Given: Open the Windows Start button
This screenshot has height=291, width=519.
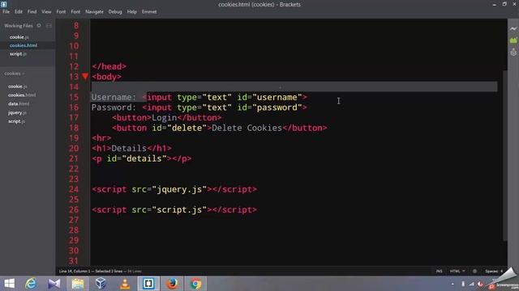Looking at the screenshot, I should [x=9, y=284].
